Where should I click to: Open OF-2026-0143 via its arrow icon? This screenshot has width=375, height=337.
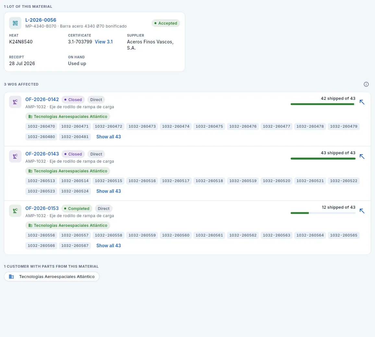click(x=362, y=157)
